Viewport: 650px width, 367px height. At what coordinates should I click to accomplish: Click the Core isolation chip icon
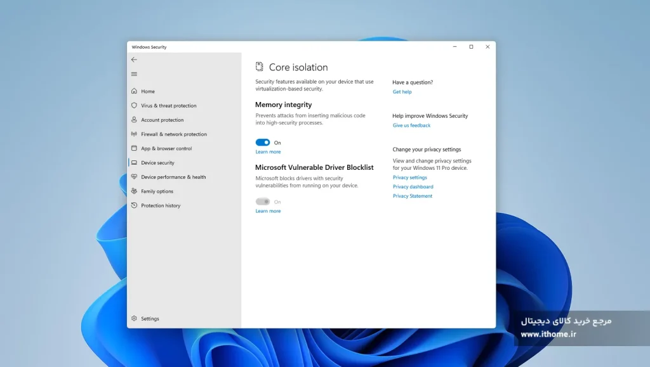point(259,67)
